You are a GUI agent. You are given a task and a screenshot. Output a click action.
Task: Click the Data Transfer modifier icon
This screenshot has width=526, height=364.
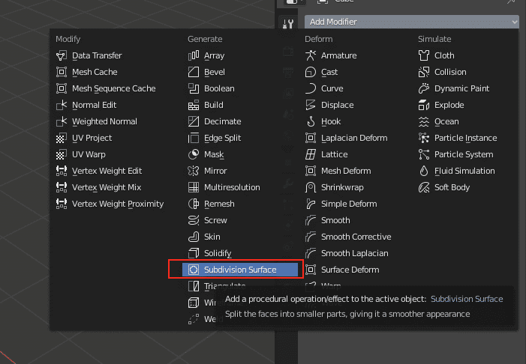point(62,55)
